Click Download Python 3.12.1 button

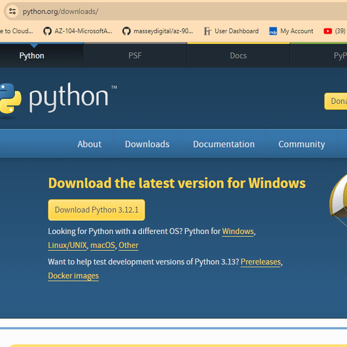[x=96, y=210]
